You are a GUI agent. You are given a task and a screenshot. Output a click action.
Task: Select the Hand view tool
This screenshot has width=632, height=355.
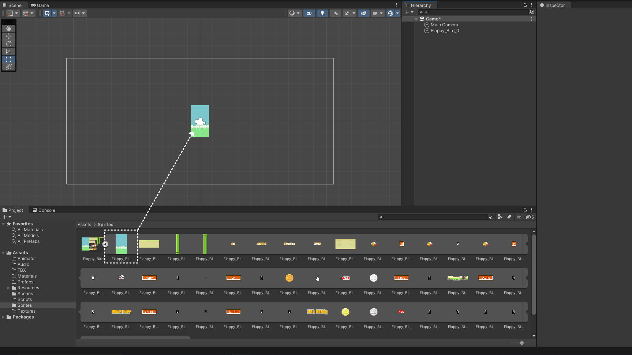tap(9, 28)
